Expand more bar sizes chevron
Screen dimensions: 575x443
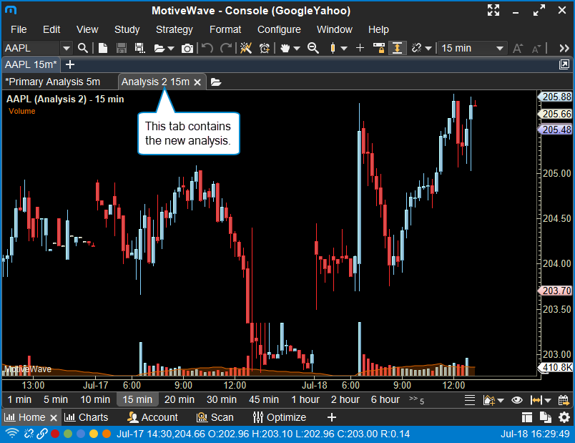[416, 399]
